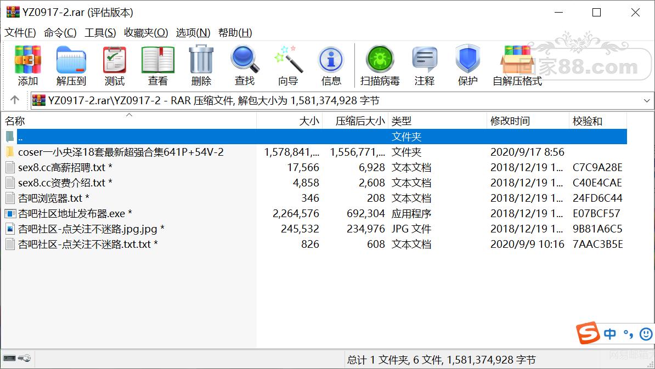Open the 查找 (Find) magnifier tool
The width and height of the screenshot is (655, 369).
(244, 66)
